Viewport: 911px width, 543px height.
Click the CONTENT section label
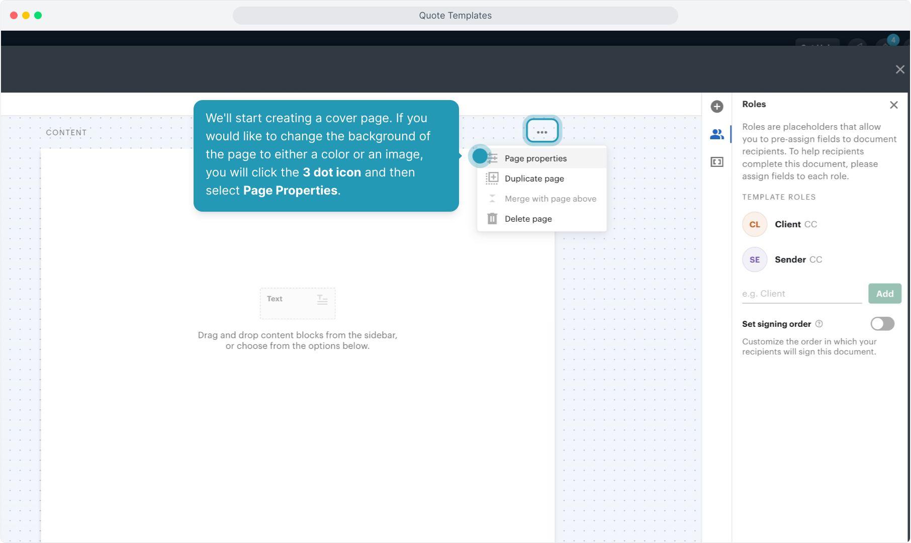(66, 133)
